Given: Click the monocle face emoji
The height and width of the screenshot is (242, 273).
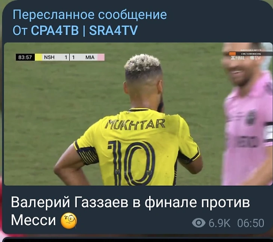Looking at the screenshot, I should coord(69,221).
